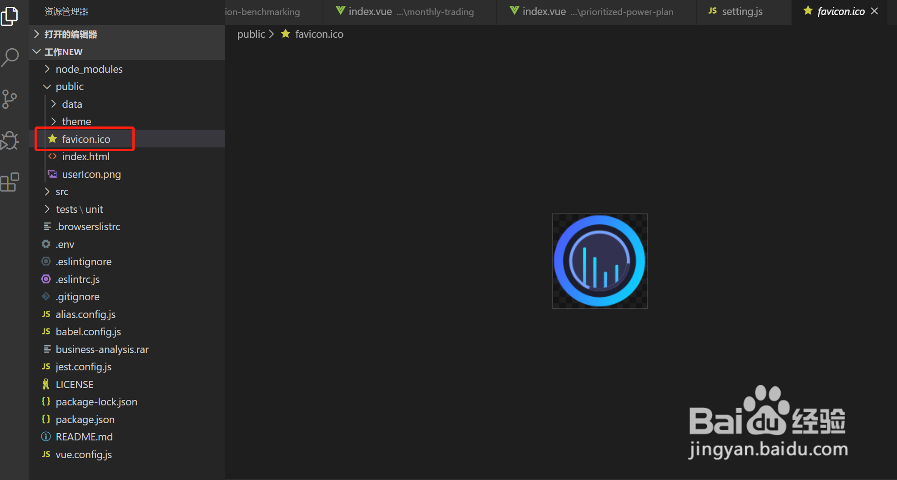The width and height of the screenshot is (897, 480).
Task: Click the 资源管理器 panel title
Action: [x=66, y=11]
